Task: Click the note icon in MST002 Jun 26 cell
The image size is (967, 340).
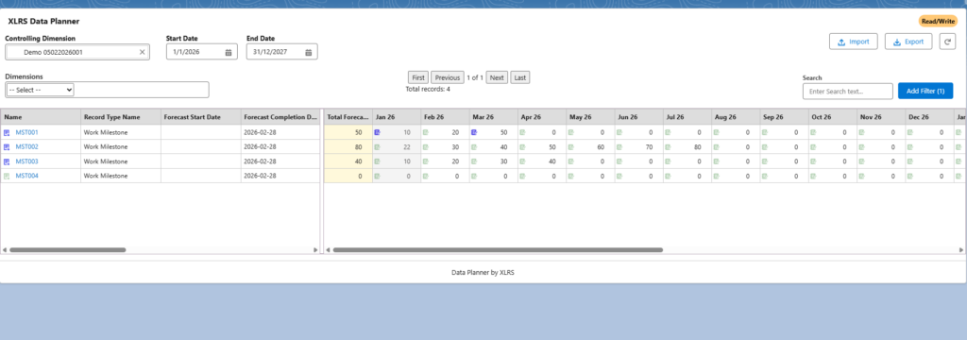Action: [x=619, y=146]
